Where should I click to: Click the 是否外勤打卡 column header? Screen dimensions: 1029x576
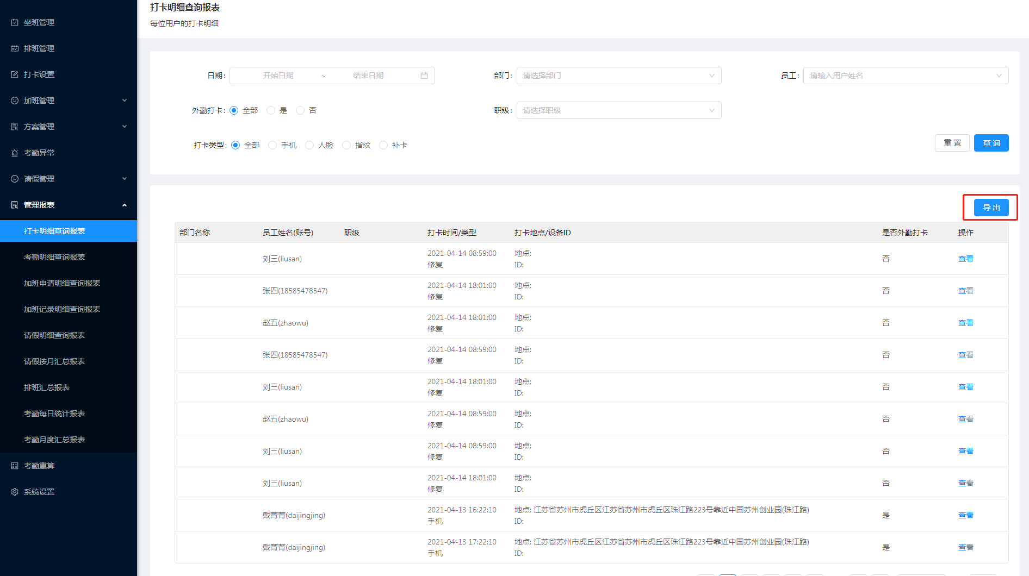(x=905, y=233)
